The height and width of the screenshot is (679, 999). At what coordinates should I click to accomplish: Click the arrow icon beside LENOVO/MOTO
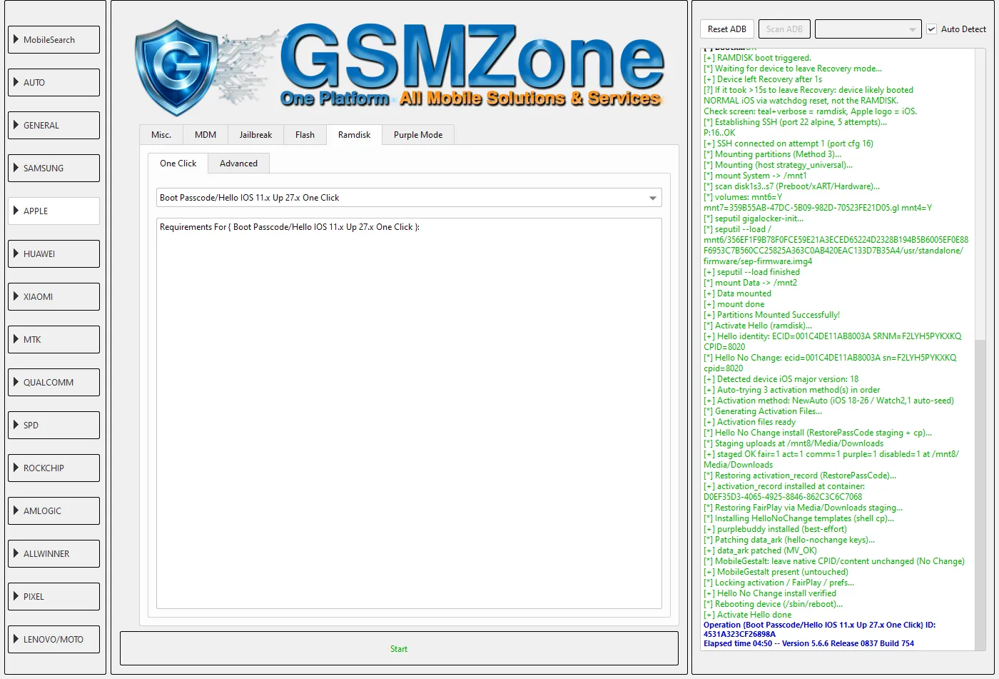click(x=16, y=639)
